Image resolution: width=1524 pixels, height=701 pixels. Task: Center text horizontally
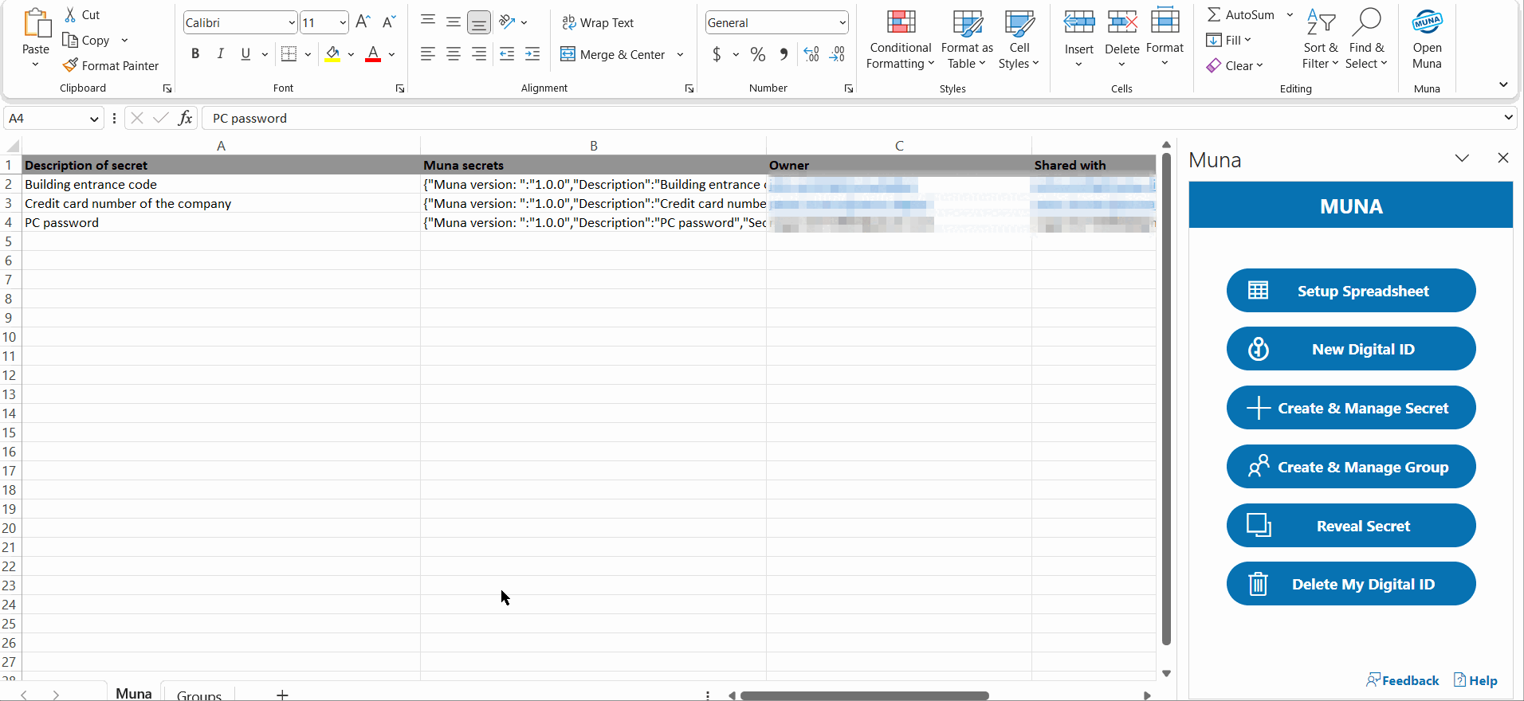454,54
